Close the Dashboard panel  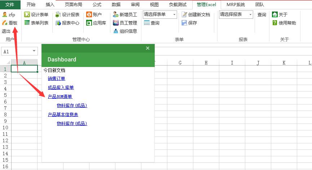coord(148,48)
